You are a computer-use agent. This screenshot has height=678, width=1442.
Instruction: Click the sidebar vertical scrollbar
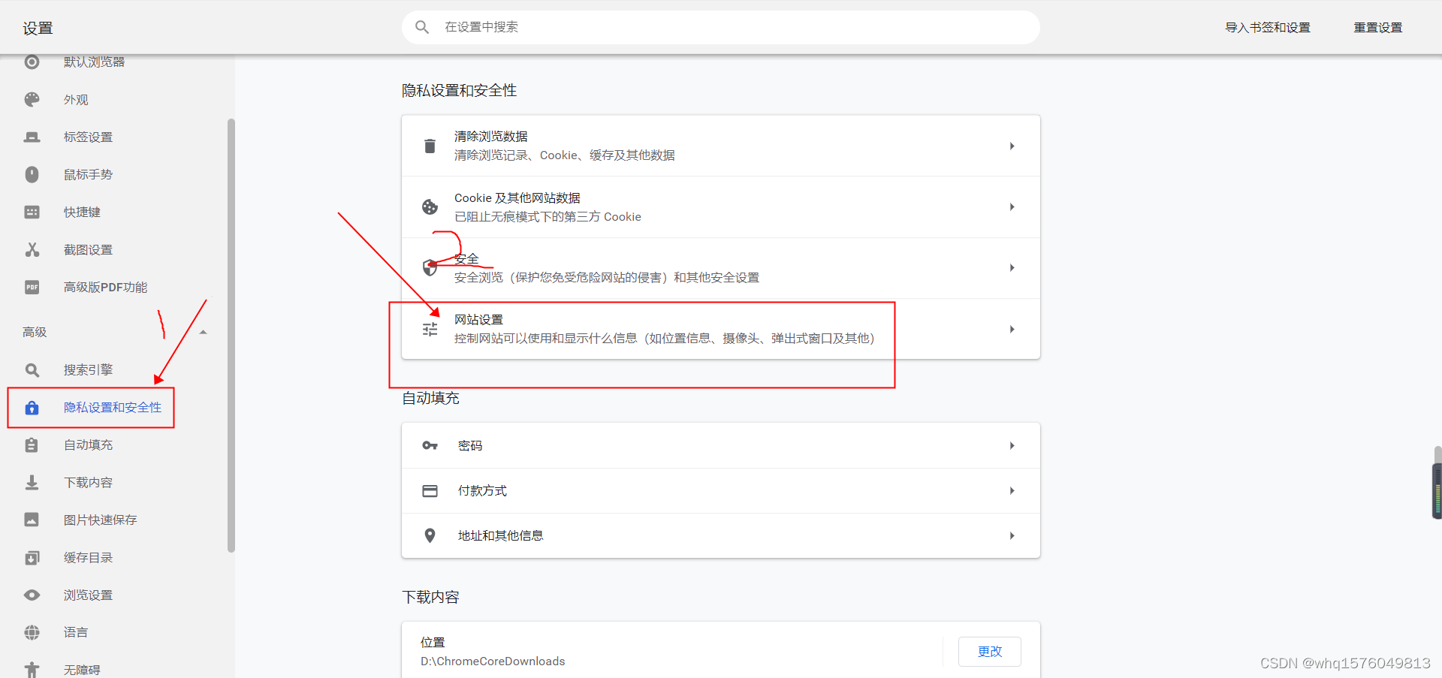coord(231,336)
